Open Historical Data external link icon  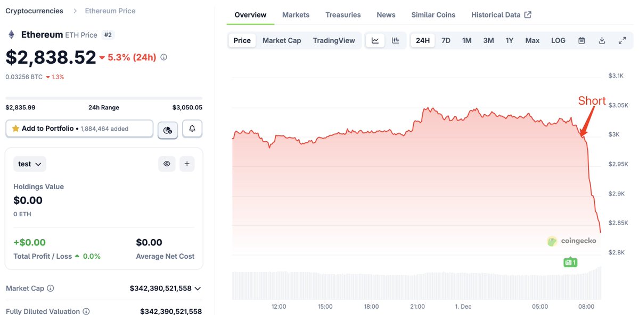point(528,14)
